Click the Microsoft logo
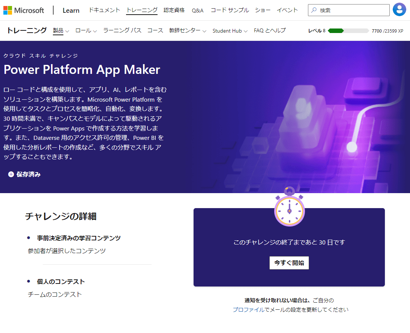 pos(24,10)
